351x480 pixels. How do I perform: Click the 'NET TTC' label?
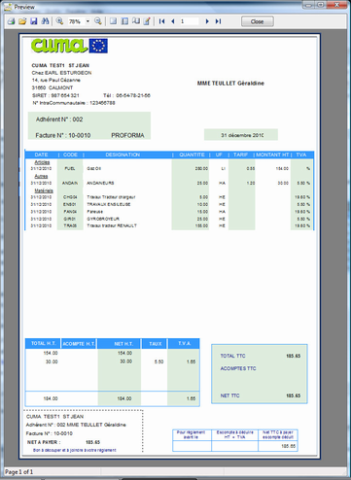pos(229,395)
